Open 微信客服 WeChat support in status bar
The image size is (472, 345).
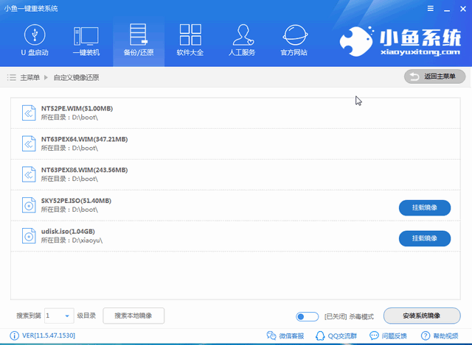pyautogui.click(x=285, y=336)
